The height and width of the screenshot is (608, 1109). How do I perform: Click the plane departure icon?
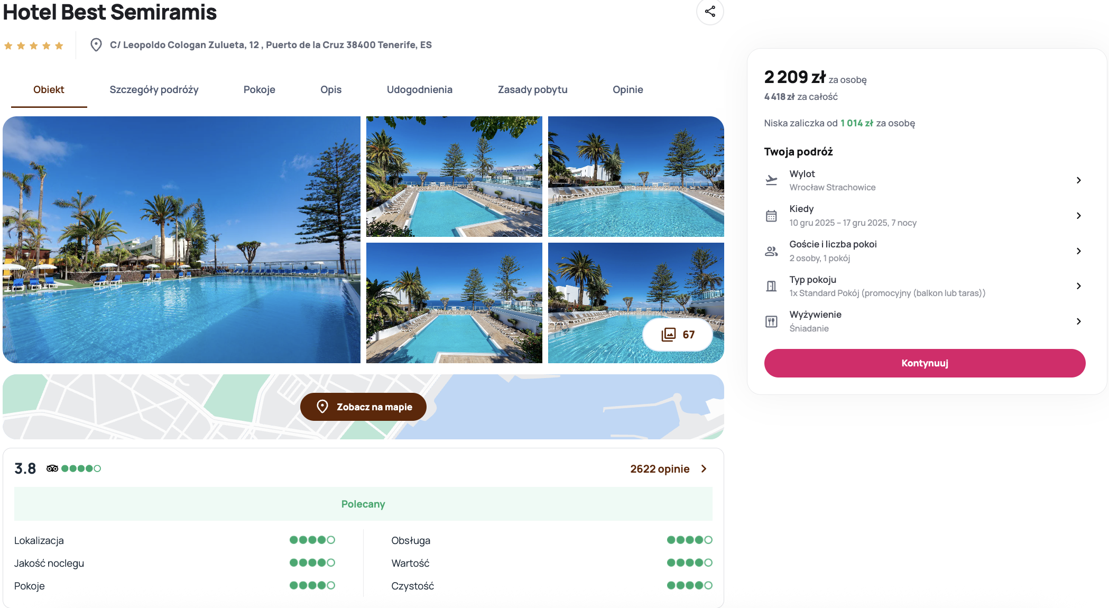click(x=771, y=180)
